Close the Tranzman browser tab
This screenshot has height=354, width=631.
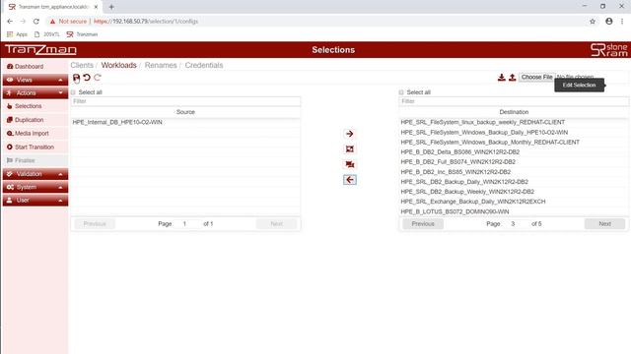[x=96, y=7]
